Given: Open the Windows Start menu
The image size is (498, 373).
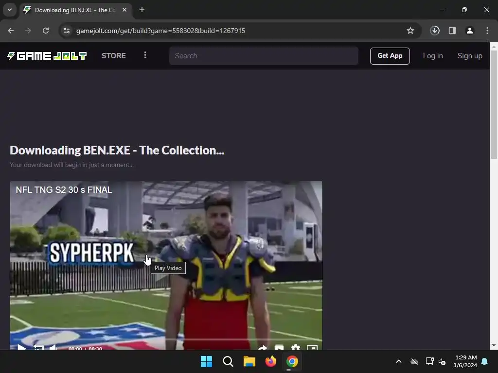Looking at the screenshot, I should (206, 361).
